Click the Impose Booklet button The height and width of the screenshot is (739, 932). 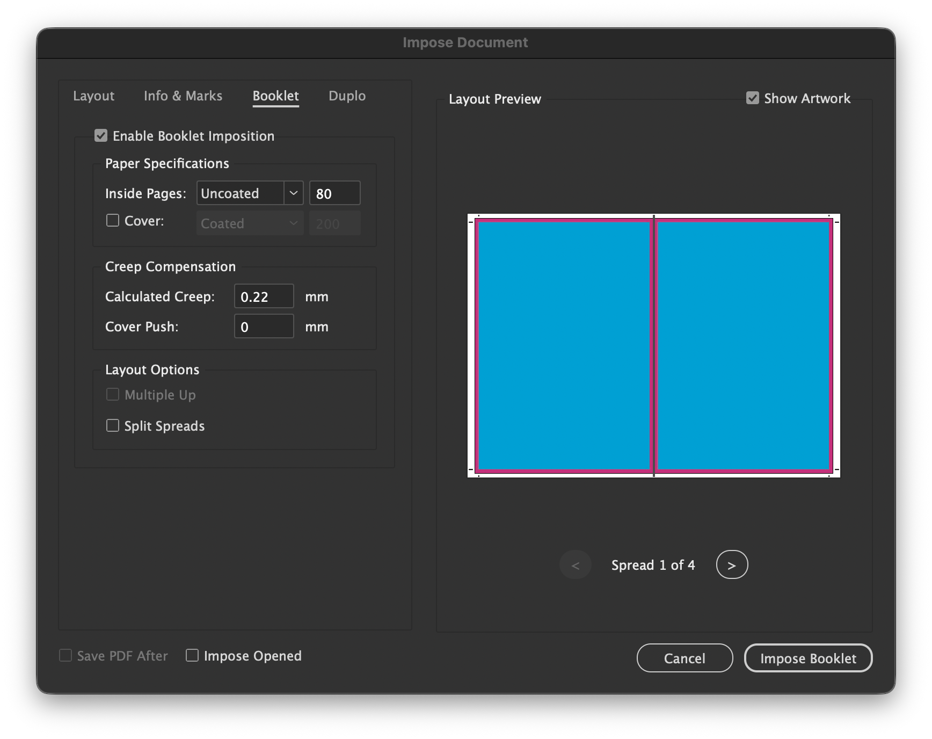pos(807,658)
